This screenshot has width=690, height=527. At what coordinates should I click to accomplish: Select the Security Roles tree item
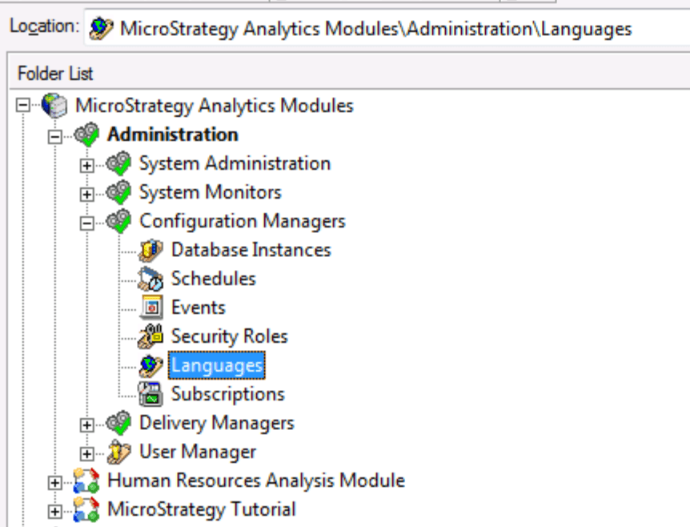pos(229,337)
